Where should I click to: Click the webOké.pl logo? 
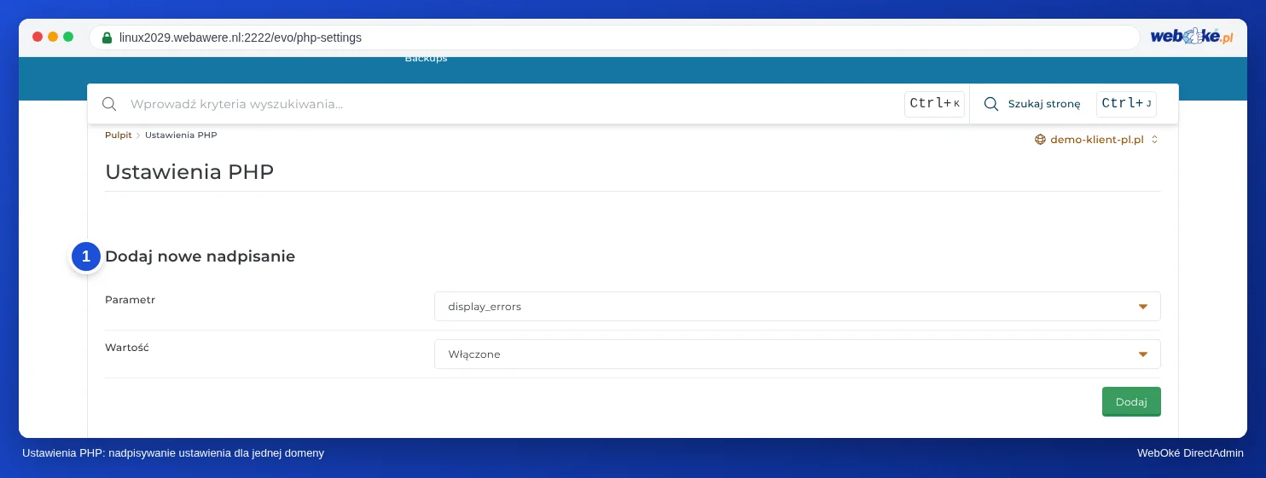[x=1192, y=37]
